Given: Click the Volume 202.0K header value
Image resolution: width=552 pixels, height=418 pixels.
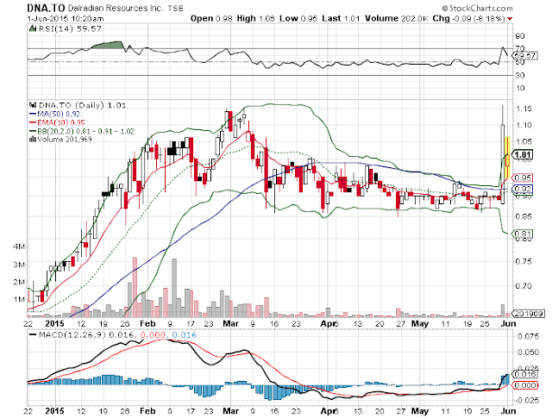Looking at the screenshot, I should point(397,18).
